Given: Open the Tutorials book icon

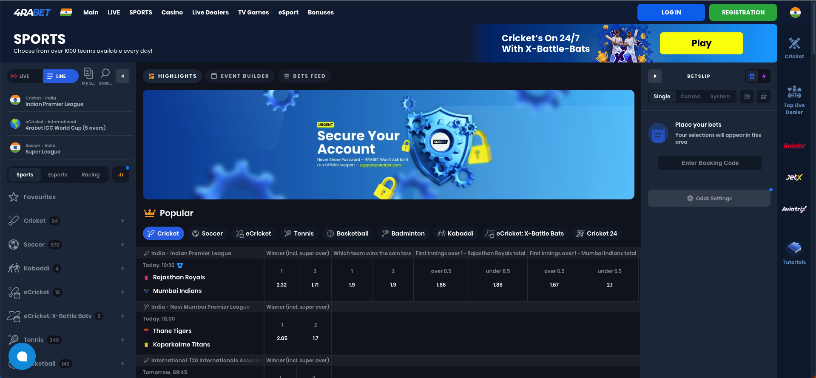Looking at the screenshot, I should coord(794,248).
